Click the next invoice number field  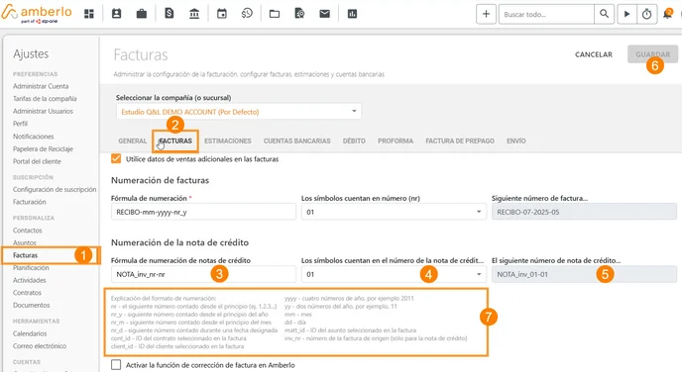(584, 212)
